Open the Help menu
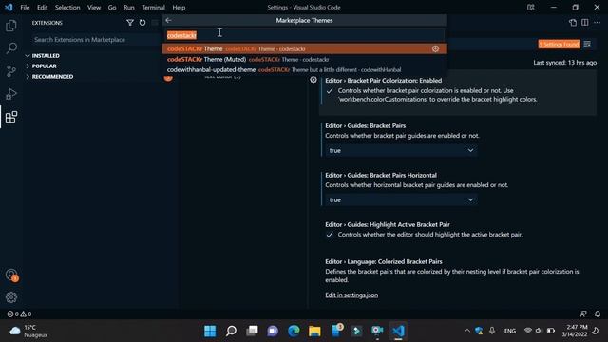608x342 pixels. tap(179, 8)
